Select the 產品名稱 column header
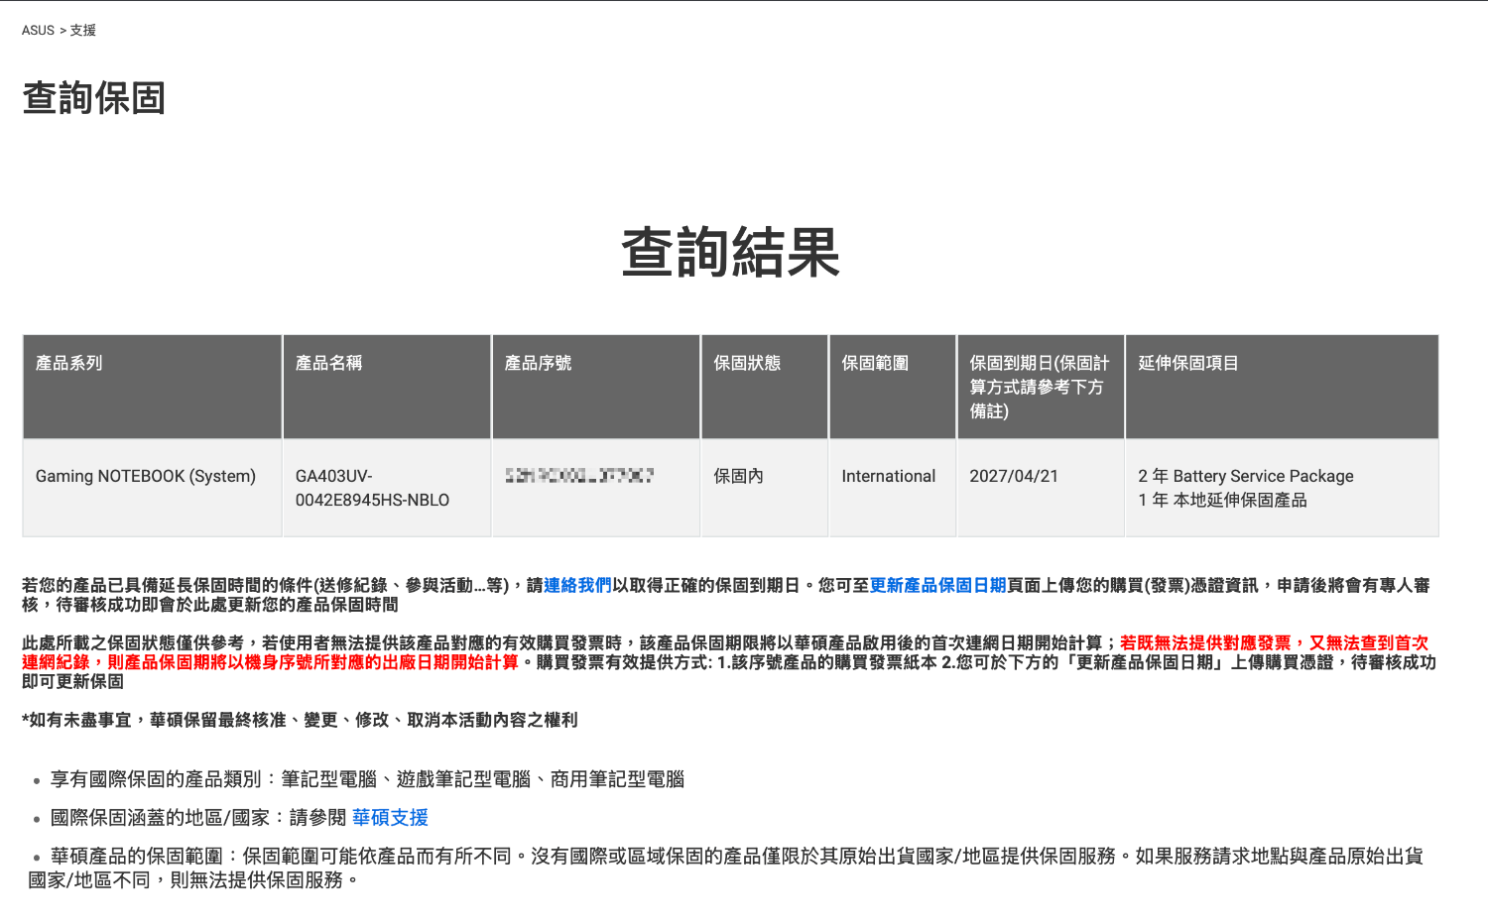This screenshot has height=924, width=1488. [x=328, y=364]
